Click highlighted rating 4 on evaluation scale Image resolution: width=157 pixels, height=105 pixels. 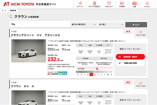pos(91,74)
